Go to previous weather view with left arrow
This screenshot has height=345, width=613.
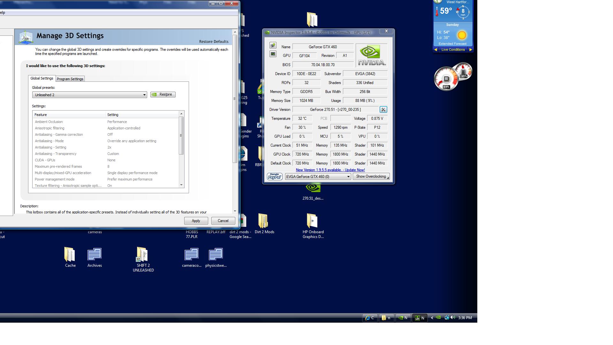[x=436, y=50]
